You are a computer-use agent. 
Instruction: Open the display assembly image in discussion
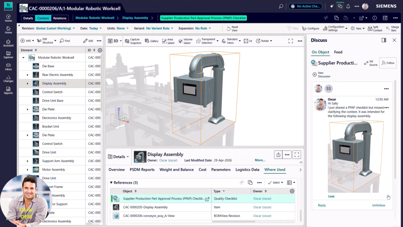357,156
